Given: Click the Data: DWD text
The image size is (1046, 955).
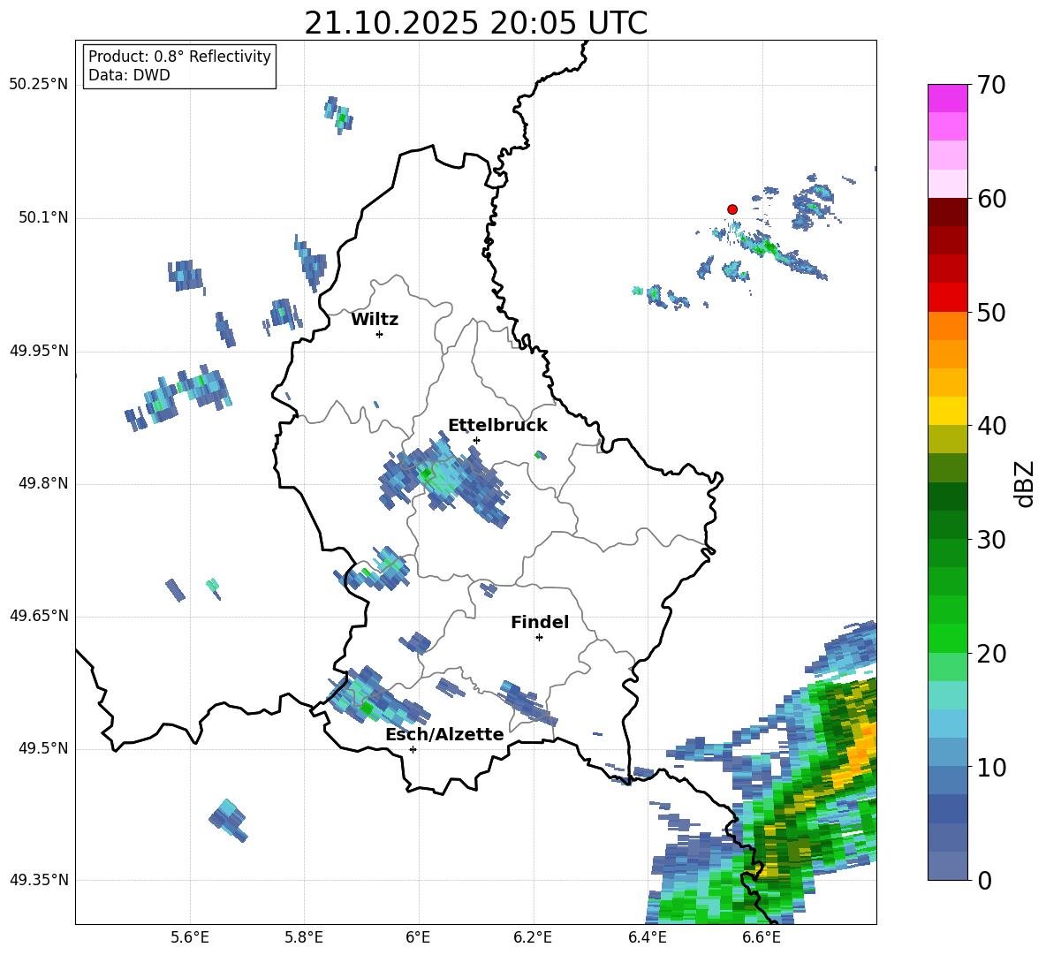Looking at the screenshot, I should click(129, 75).
